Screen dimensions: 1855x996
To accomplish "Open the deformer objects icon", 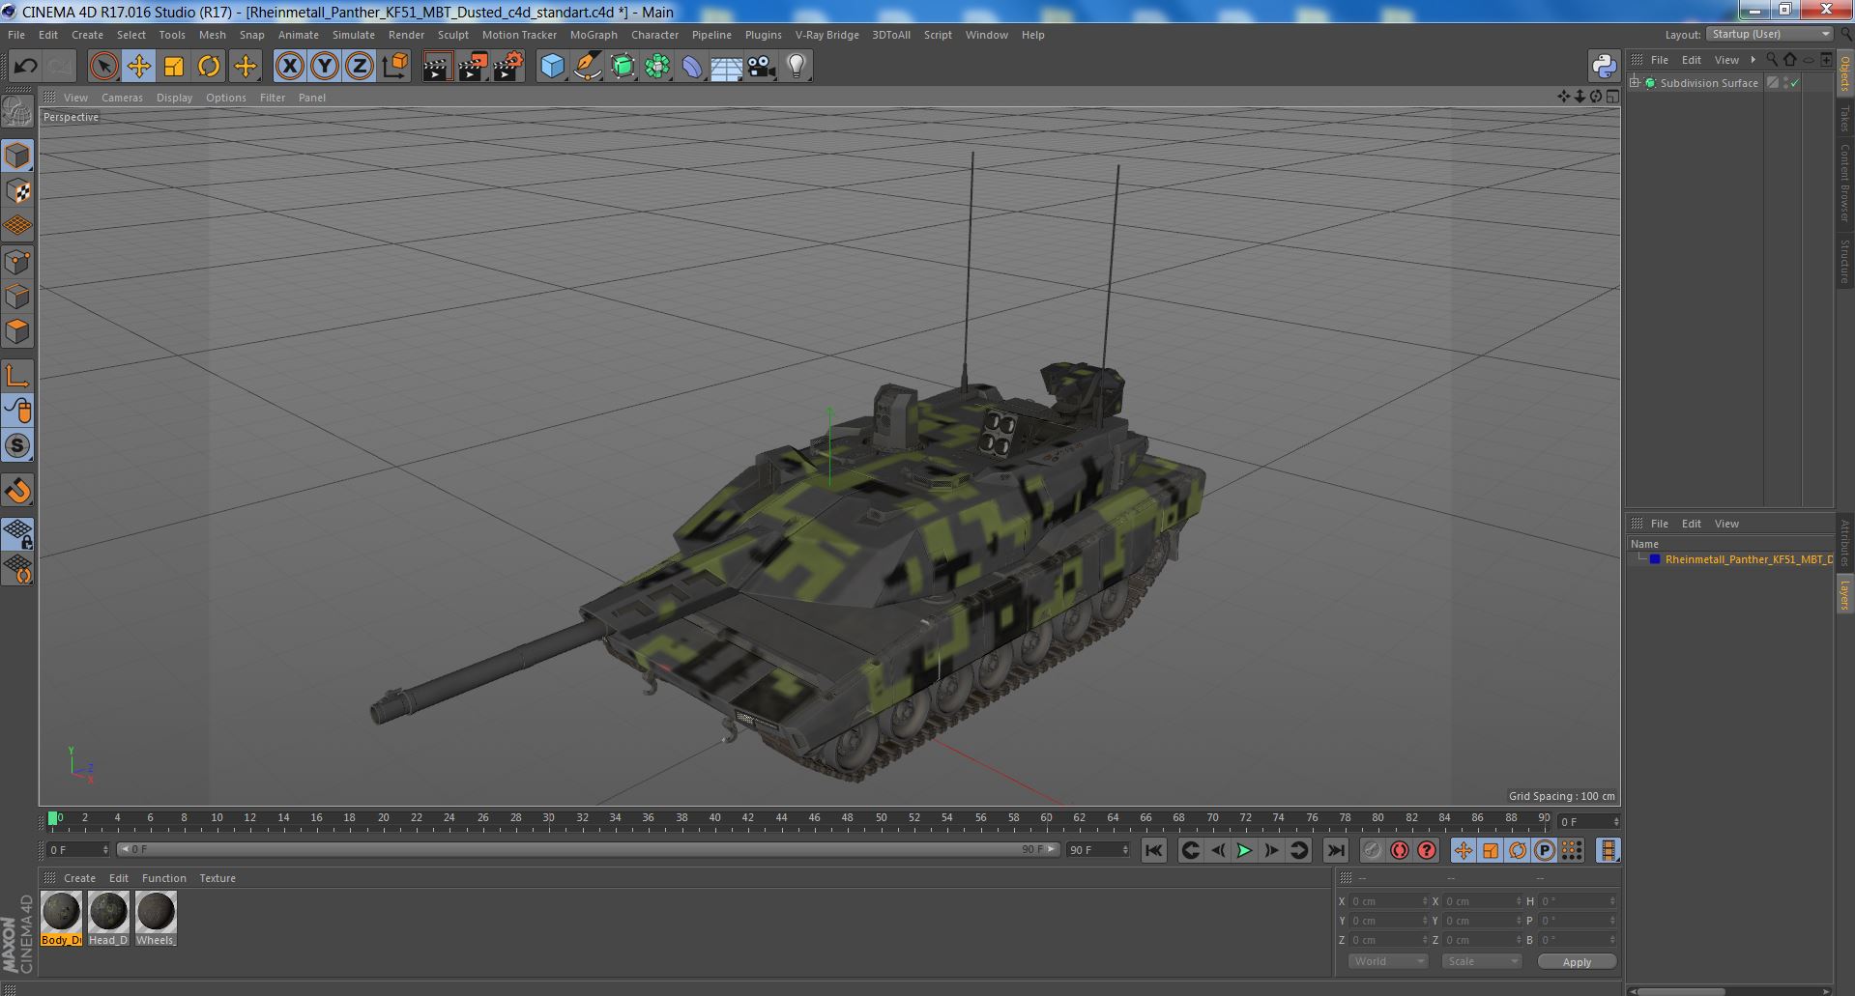I will pos(692,66).
